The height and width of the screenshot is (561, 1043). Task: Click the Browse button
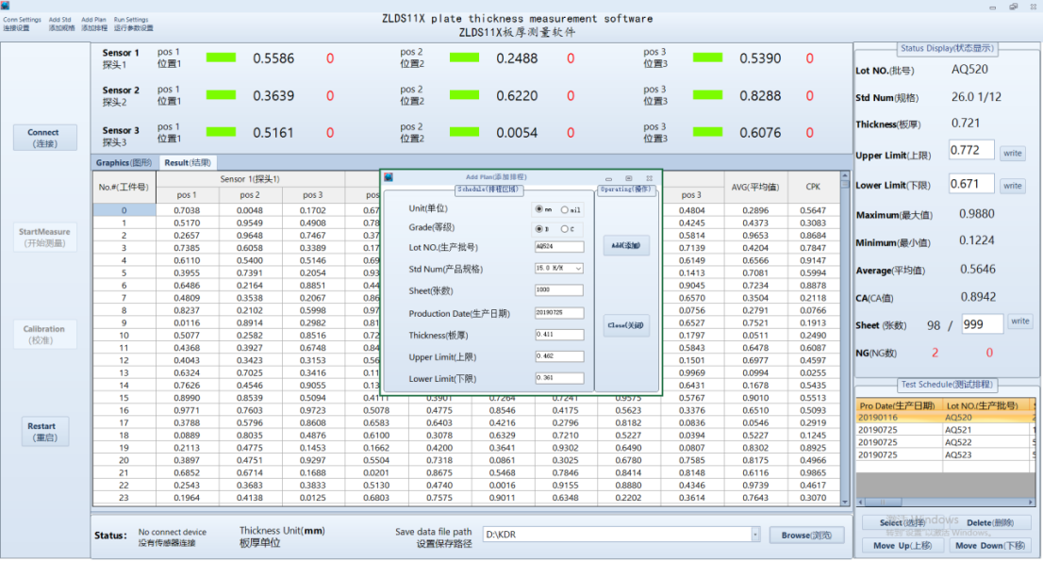pyautogui.click(x=806, y=536)
